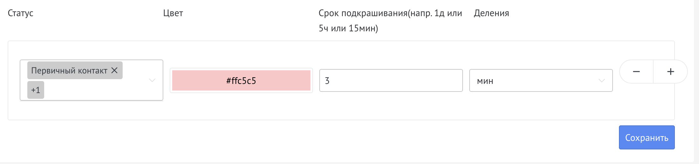699x164 pixels.
Task: Expand hidden statuses via the '+1' badge
Action: pyautogui.click(x=36, y=90)
